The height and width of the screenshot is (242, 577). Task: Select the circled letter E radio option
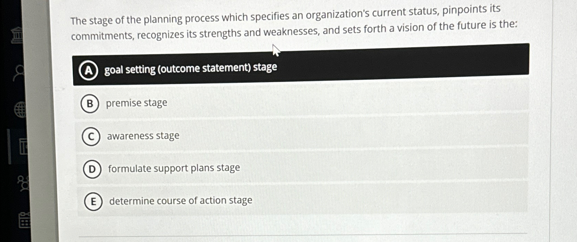click(93, 201)
